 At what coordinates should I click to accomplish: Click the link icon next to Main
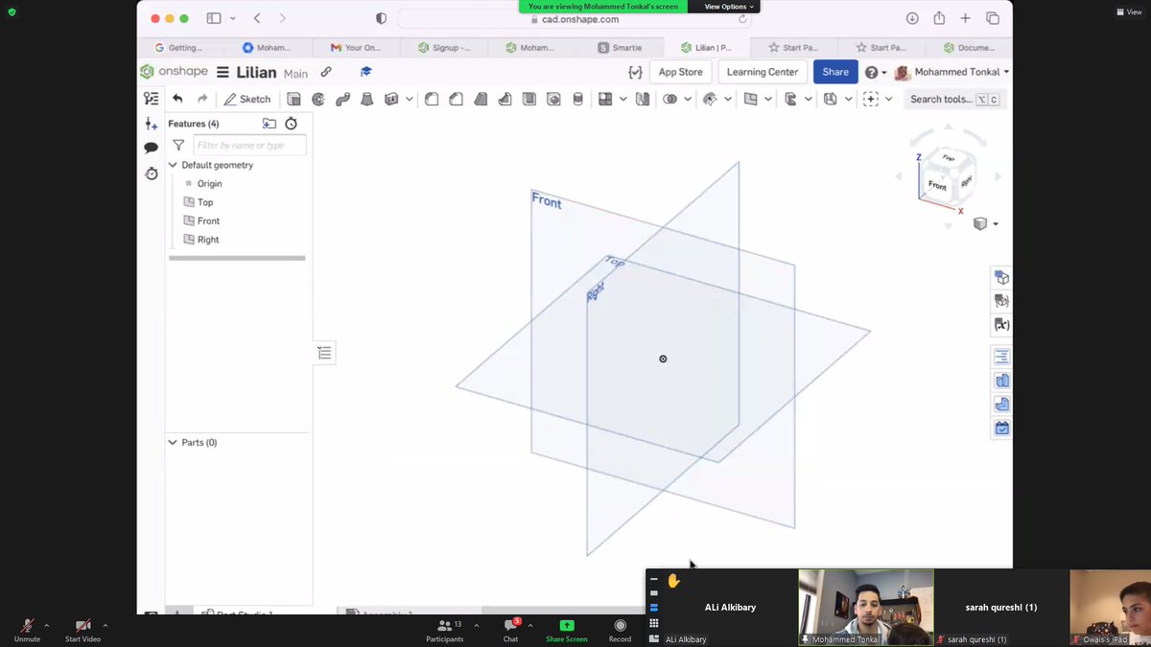point(326,72)
